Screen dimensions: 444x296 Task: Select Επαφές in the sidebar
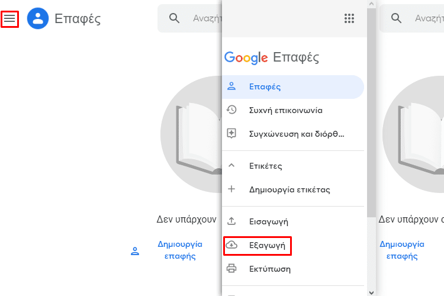[x=293, y=87]
